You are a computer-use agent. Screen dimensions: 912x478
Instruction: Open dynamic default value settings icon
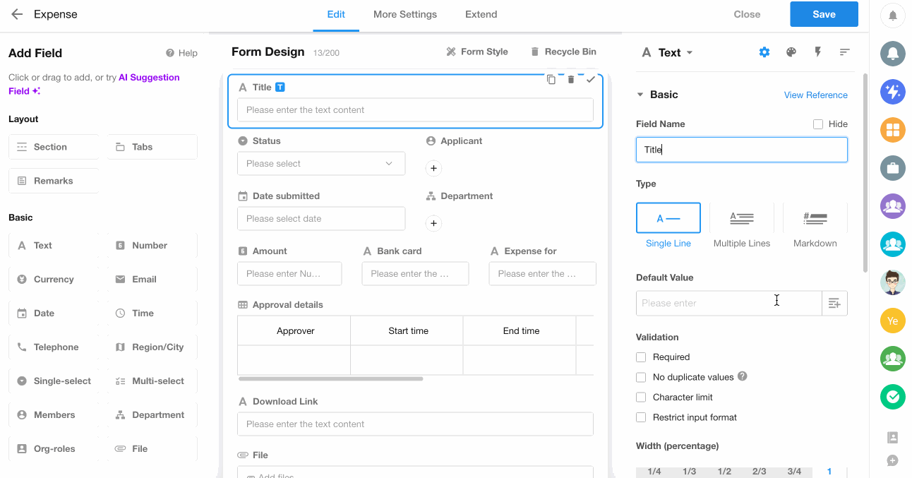[x=834, y=303]
